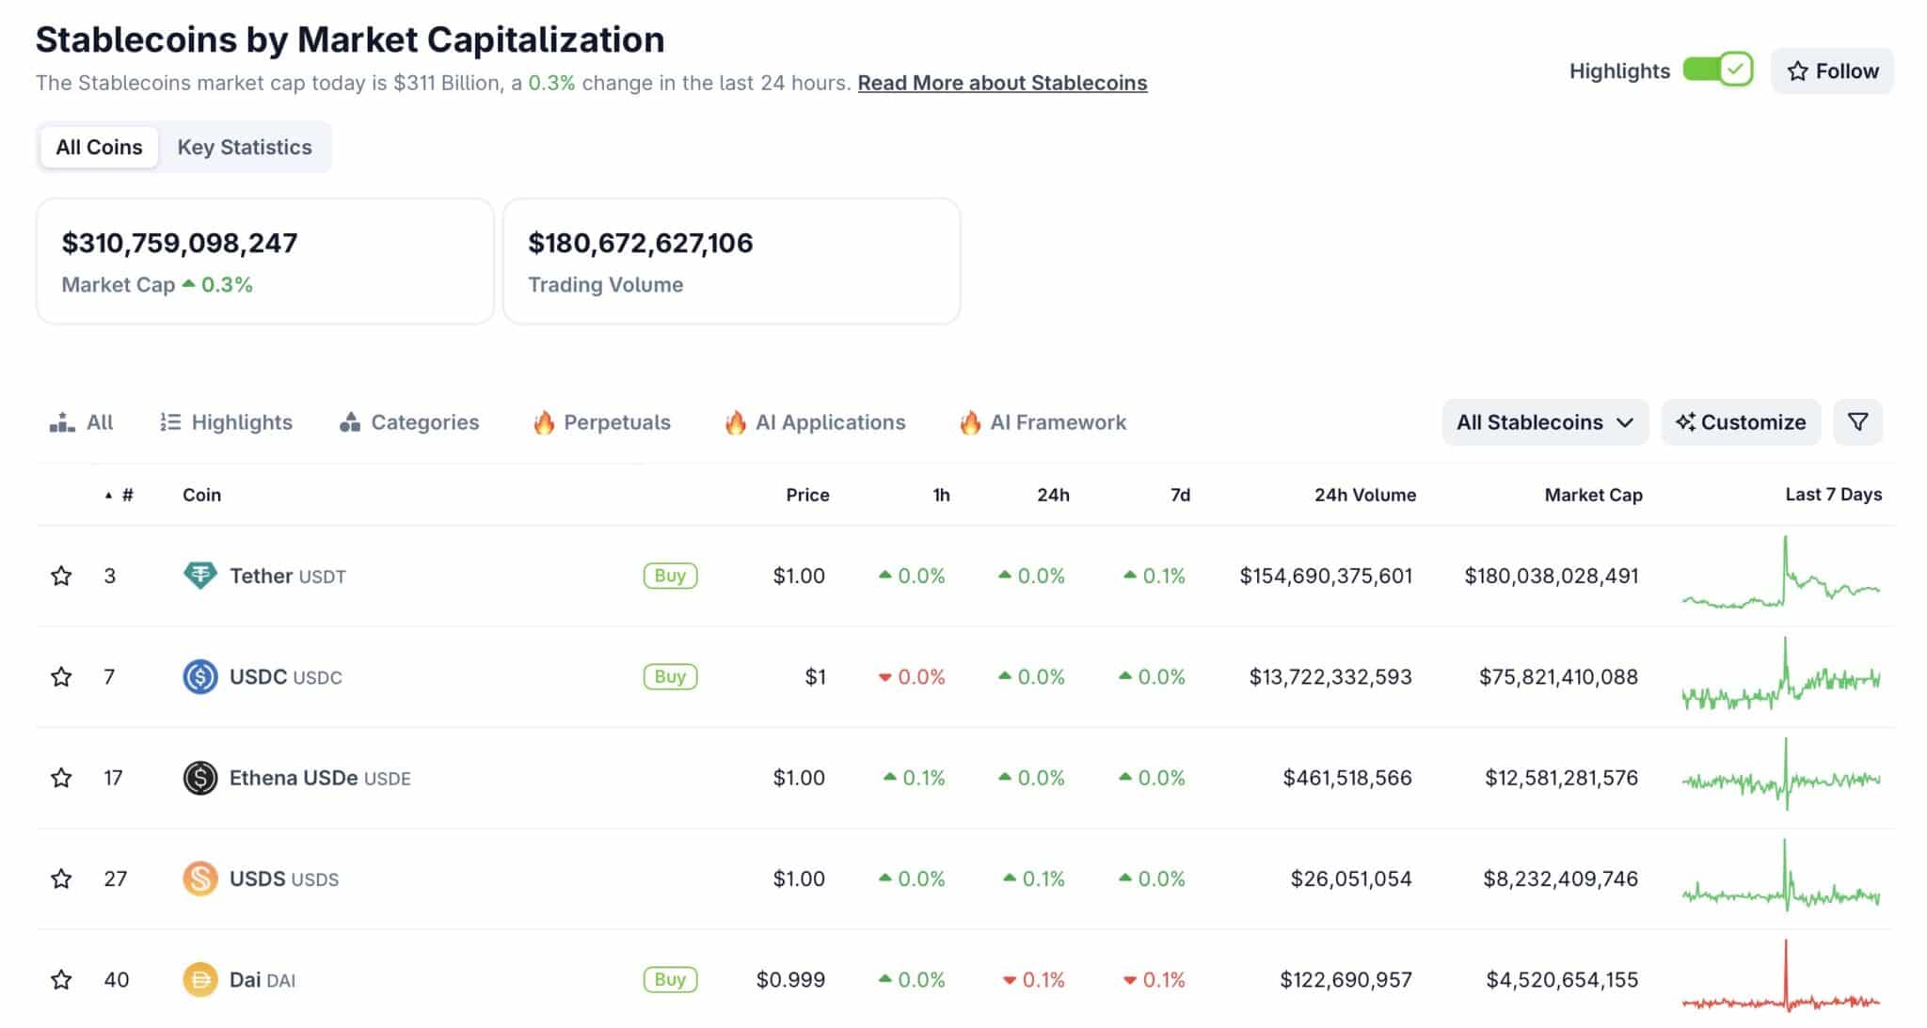Viewport: 1927px width, 1028px height.
Task: Click the Customize sparkle icon
Action: point(1688,422)
